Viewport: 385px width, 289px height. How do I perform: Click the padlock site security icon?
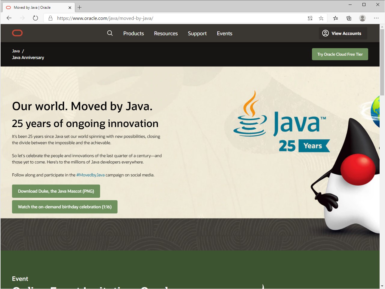[50, 18]
